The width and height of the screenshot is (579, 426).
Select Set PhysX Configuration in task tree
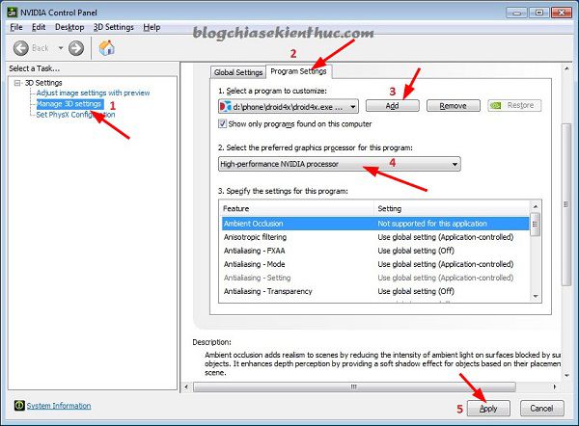coord(75,115)
